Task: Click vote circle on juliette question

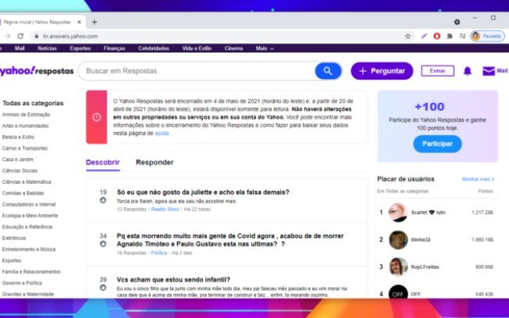Action: tap(103, 200)
